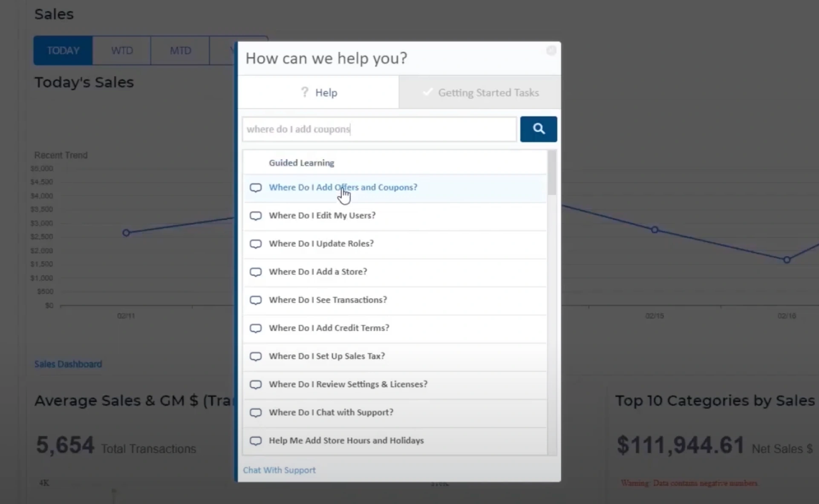Open the Getting Started Tasks tab
This screenshot has height=504, width=819.
[x=480, y=92]
